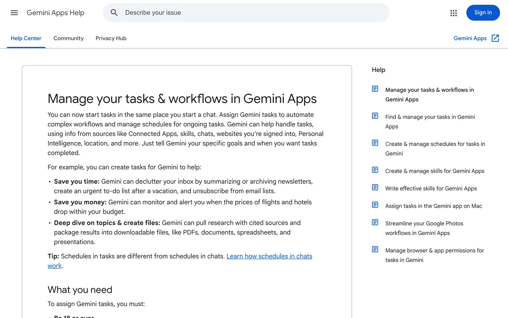Click Deep dive on topics & create files text
Viewport: 508px width, 318px height.
click(107, 223)
